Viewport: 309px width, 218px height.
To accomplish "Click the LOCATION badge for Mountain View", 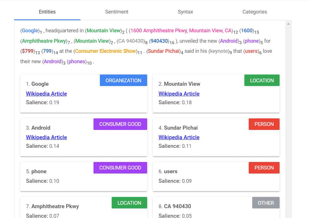I will (262, 80).
